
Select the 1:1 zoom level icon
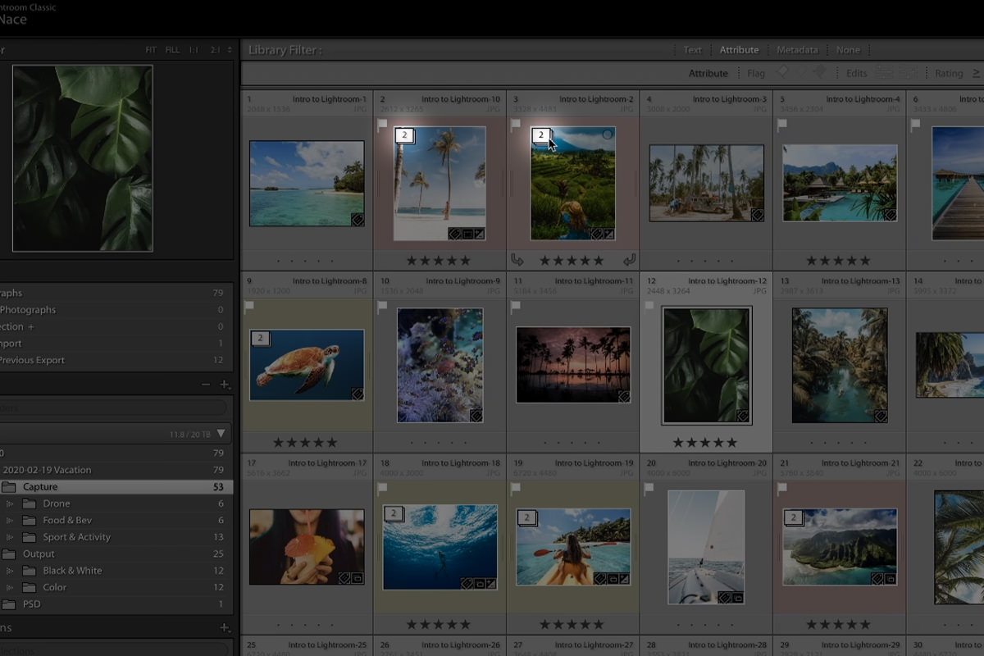(194, 49)
